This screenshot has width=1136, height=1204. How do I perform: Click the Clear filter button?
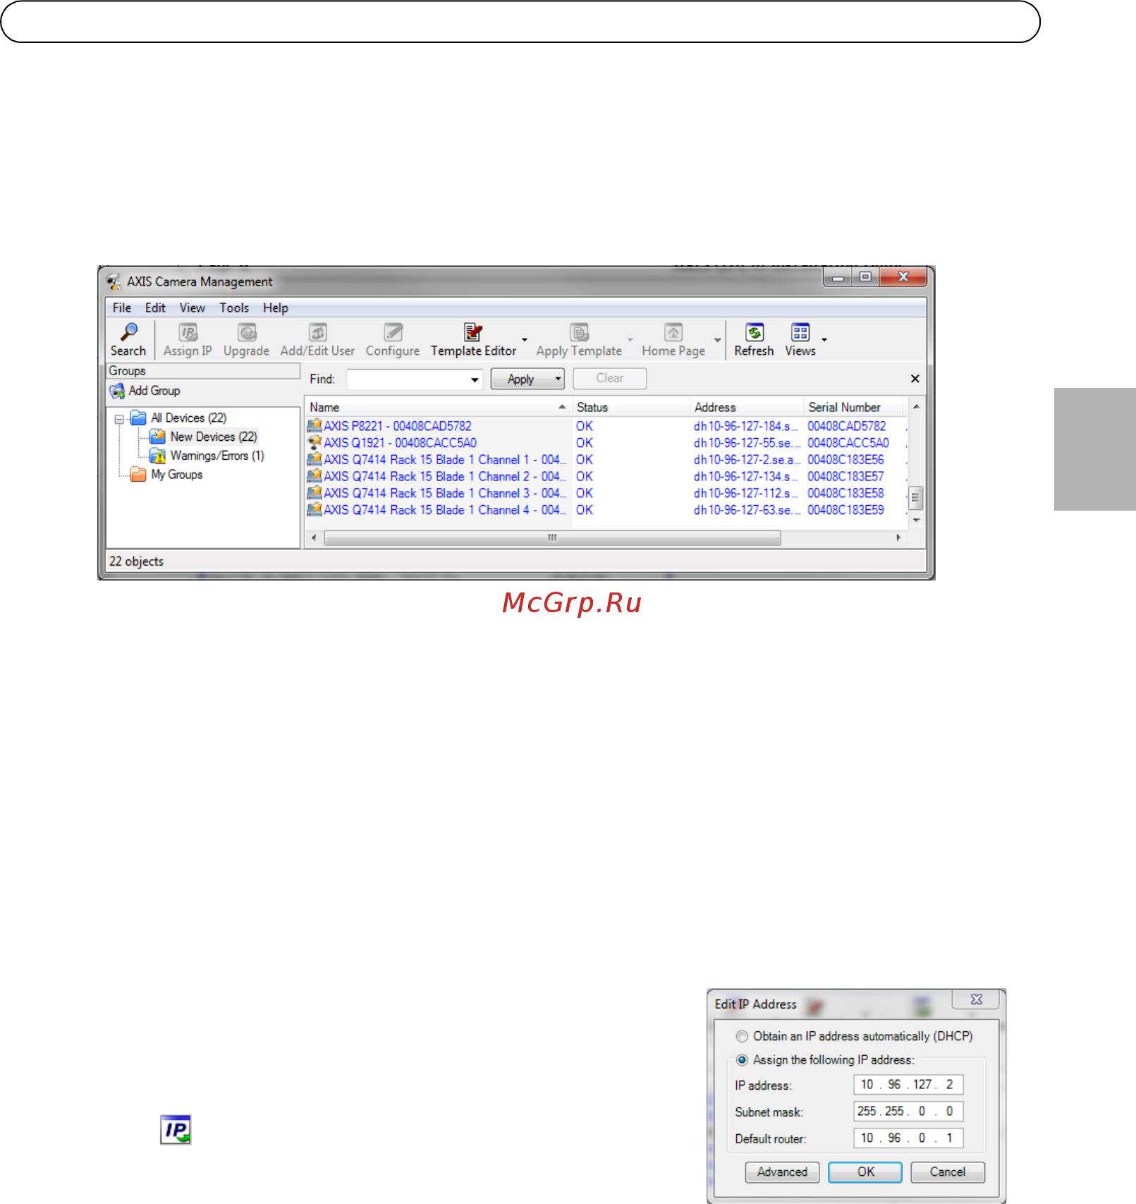pos(610,379)
